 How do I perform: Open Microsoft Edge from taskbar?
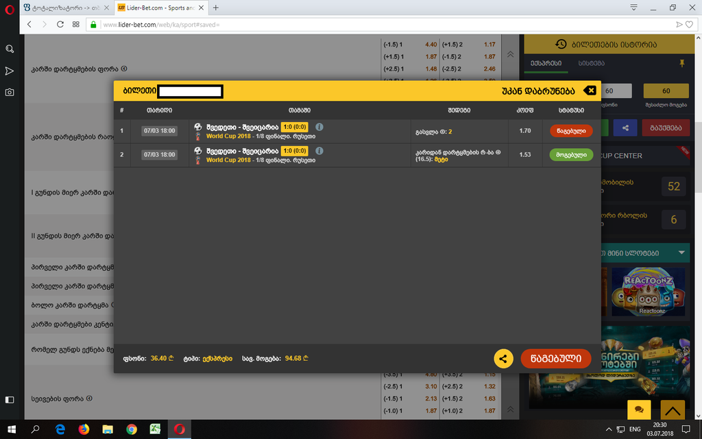click(60, 429)
